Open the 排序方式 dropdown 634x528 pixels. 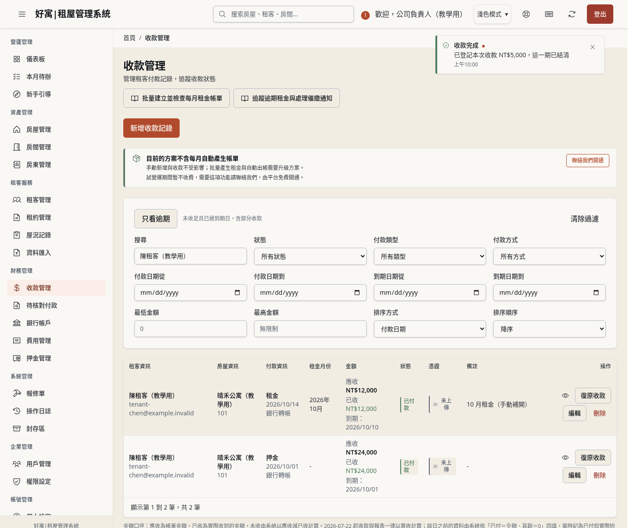coord(430,329)
